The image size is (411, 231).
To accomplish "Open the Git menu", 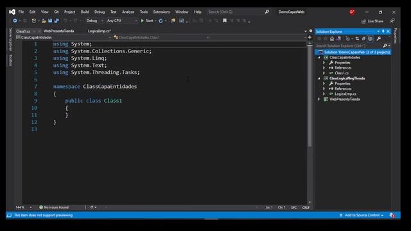I will (x=57, y=12).
